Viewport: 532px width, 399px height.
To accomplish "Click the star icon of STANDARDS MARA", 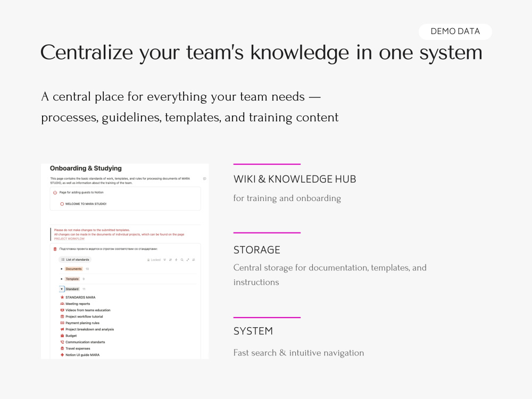I will click(x=62, y=297).
